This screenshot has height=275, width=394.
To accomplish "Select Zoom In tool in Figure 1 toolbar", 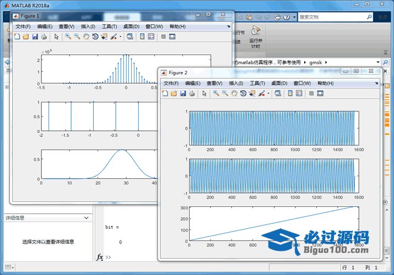I will [68, 37].
